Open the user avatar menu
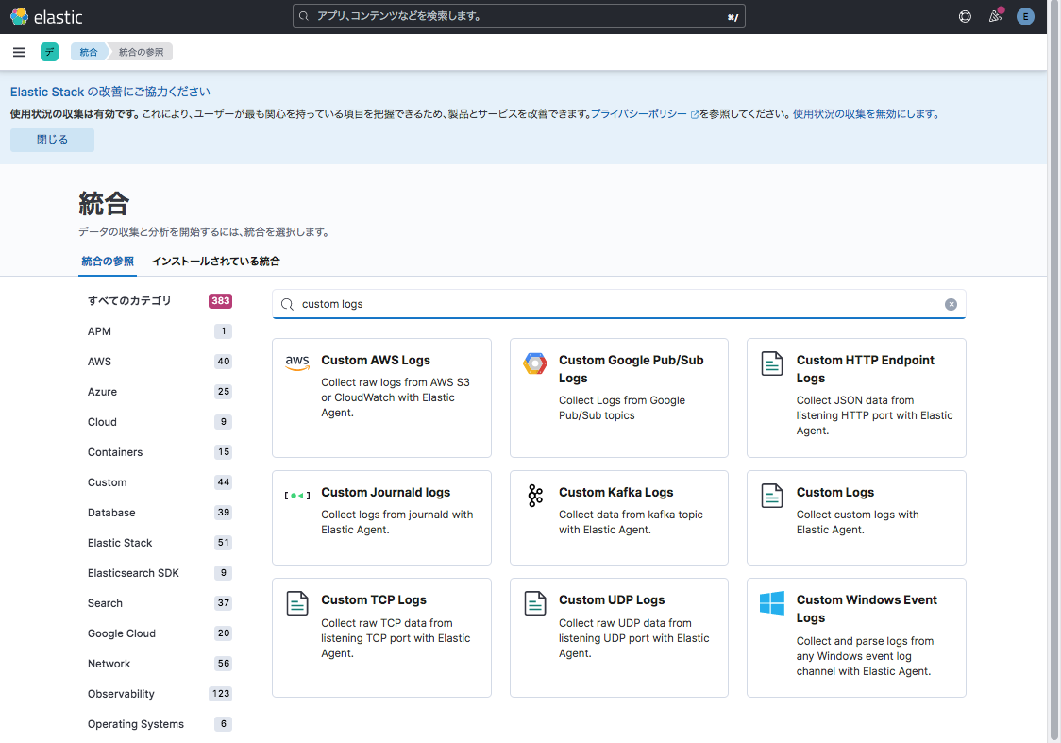Viewport: 1061px width, 743px height. (1025, 16)
